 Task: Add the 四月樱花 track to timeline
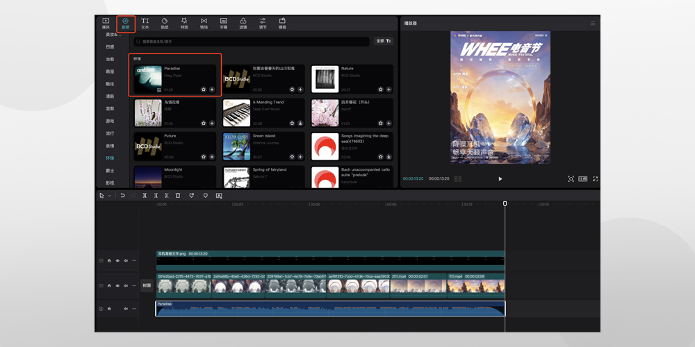click(389, 123)
